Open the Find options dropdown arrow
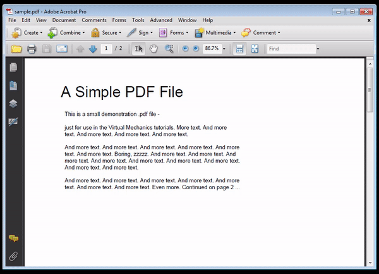 (x=318, y=49)
